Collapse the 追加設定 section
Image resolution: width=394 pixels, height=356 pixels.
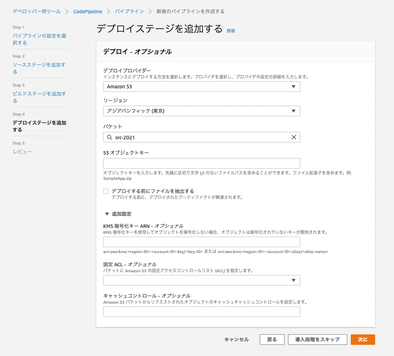[x=118, y=214]
